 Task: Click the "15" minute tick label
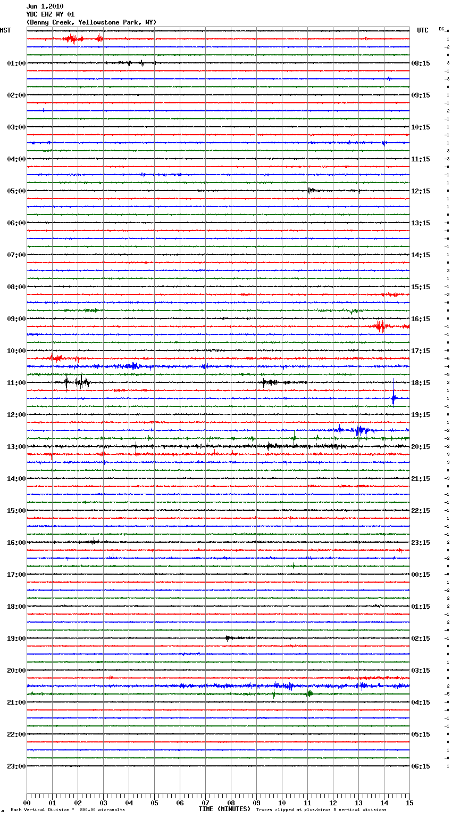pyautogui.click(x=409, y=803)
